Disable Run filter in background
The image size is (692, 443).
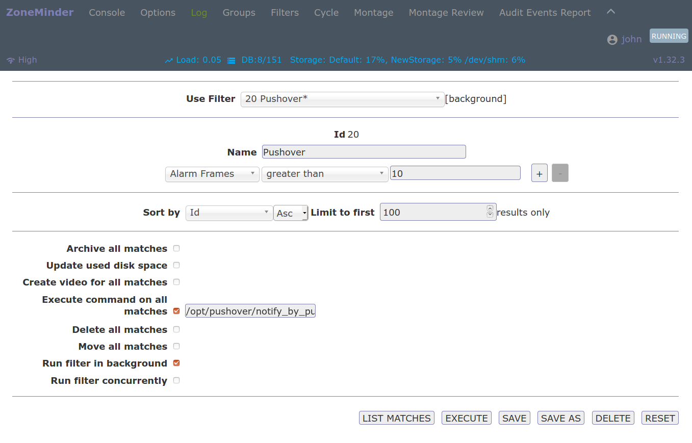176,363
